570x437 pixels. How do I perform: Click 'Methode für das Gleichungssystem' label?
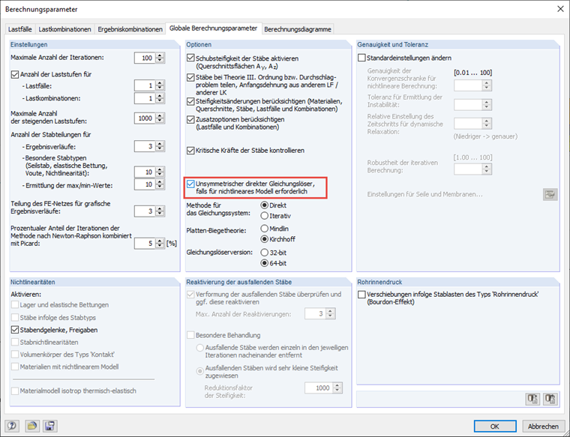218,209
